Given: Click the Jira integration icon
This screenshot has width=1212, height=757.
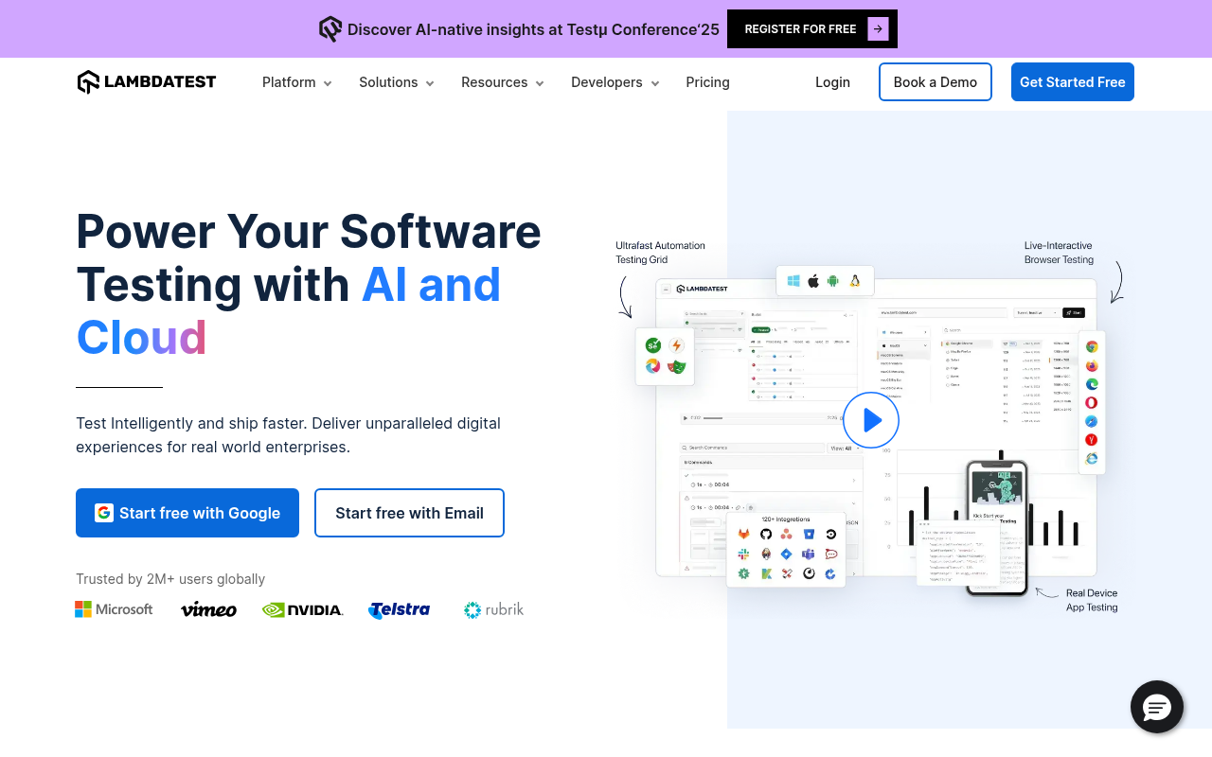Looking at the screenshot, I should (787, 554).
